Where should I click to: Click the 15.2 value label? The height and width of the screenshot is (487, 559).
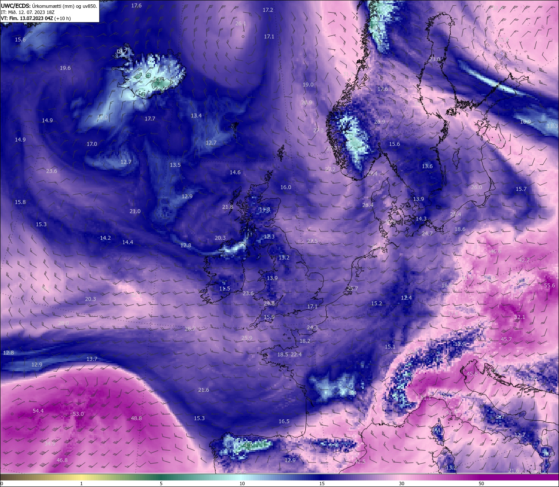tap(376, 304)
